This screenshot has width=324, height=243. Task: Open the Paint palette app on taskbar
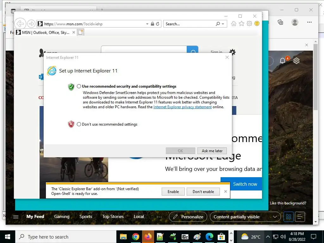(197, 237)
